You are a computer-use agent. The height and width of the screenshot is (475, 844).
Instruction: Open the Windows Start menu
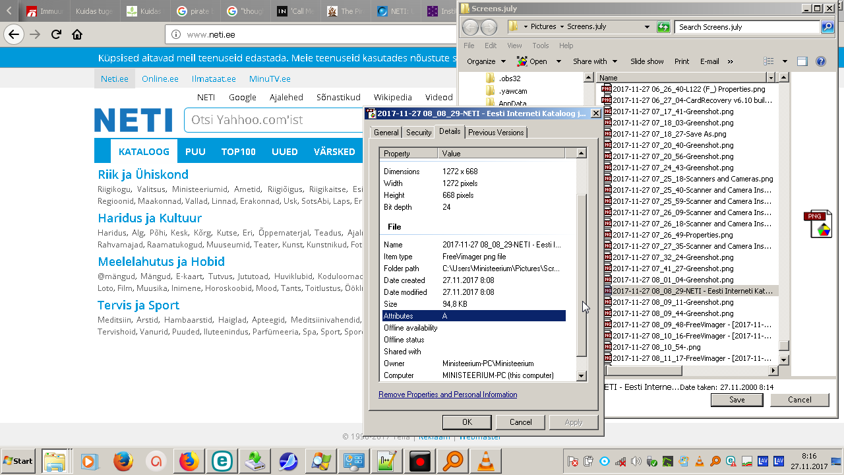click(x=18, y=461)
